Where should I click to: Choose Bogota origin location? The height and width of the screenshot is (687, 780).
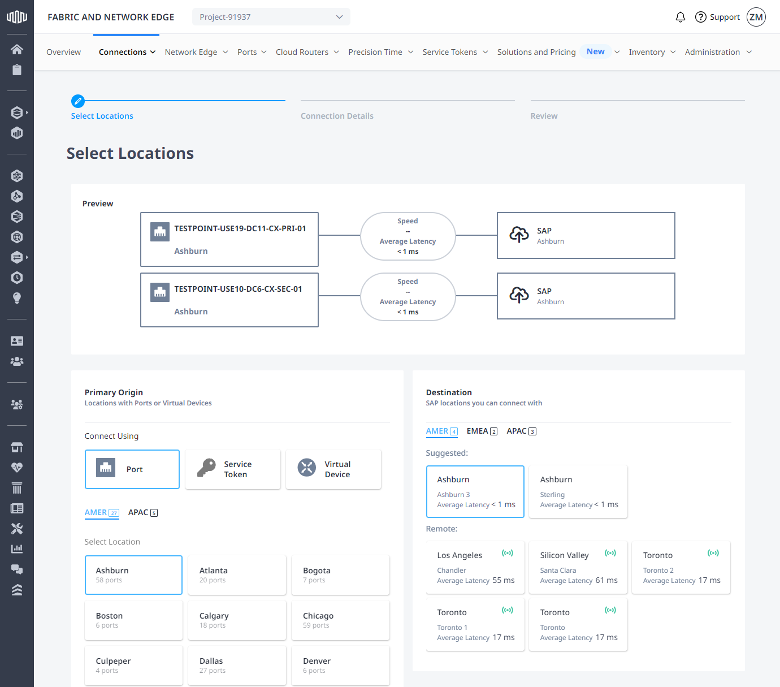(340, 575)
